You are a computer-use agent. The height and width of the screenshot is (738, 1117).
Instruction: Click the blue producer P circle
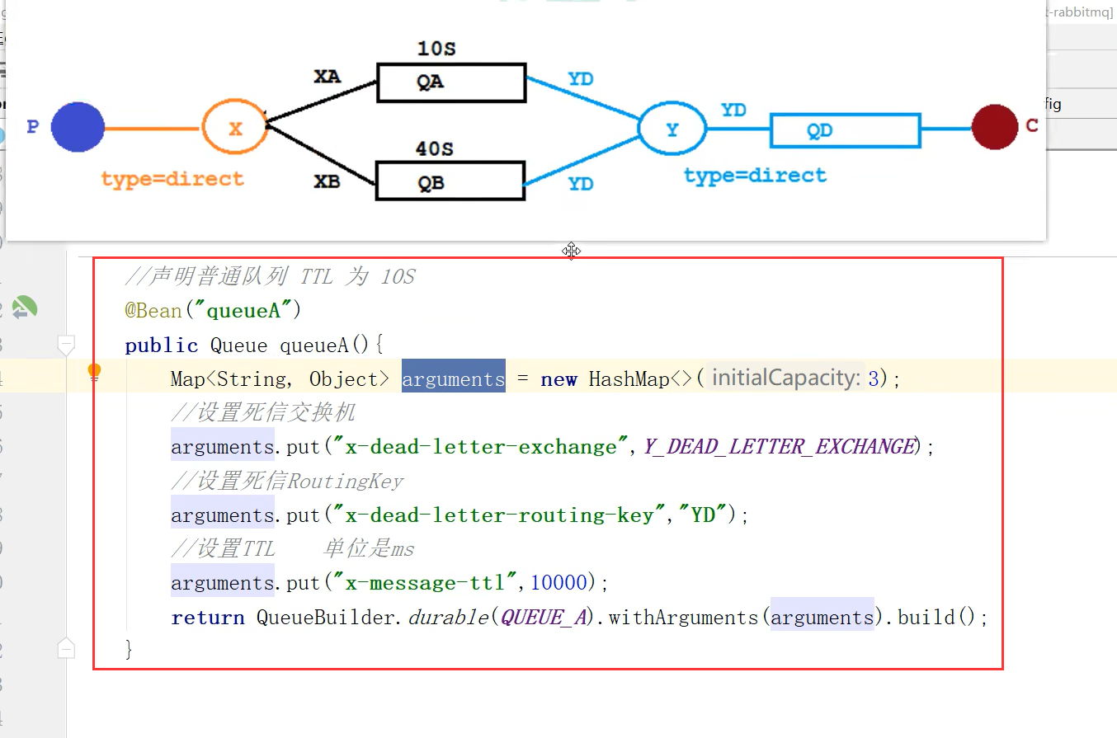coord(78,127)
